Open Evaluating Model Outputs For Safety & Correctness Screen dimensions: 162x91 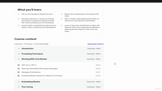(42, 76)
